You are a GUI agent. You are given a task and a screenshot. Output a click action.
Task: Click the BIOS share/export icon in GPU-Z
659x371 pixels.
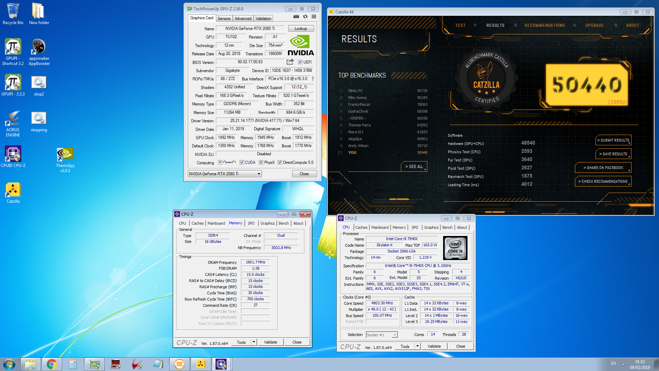click(290, 62)
